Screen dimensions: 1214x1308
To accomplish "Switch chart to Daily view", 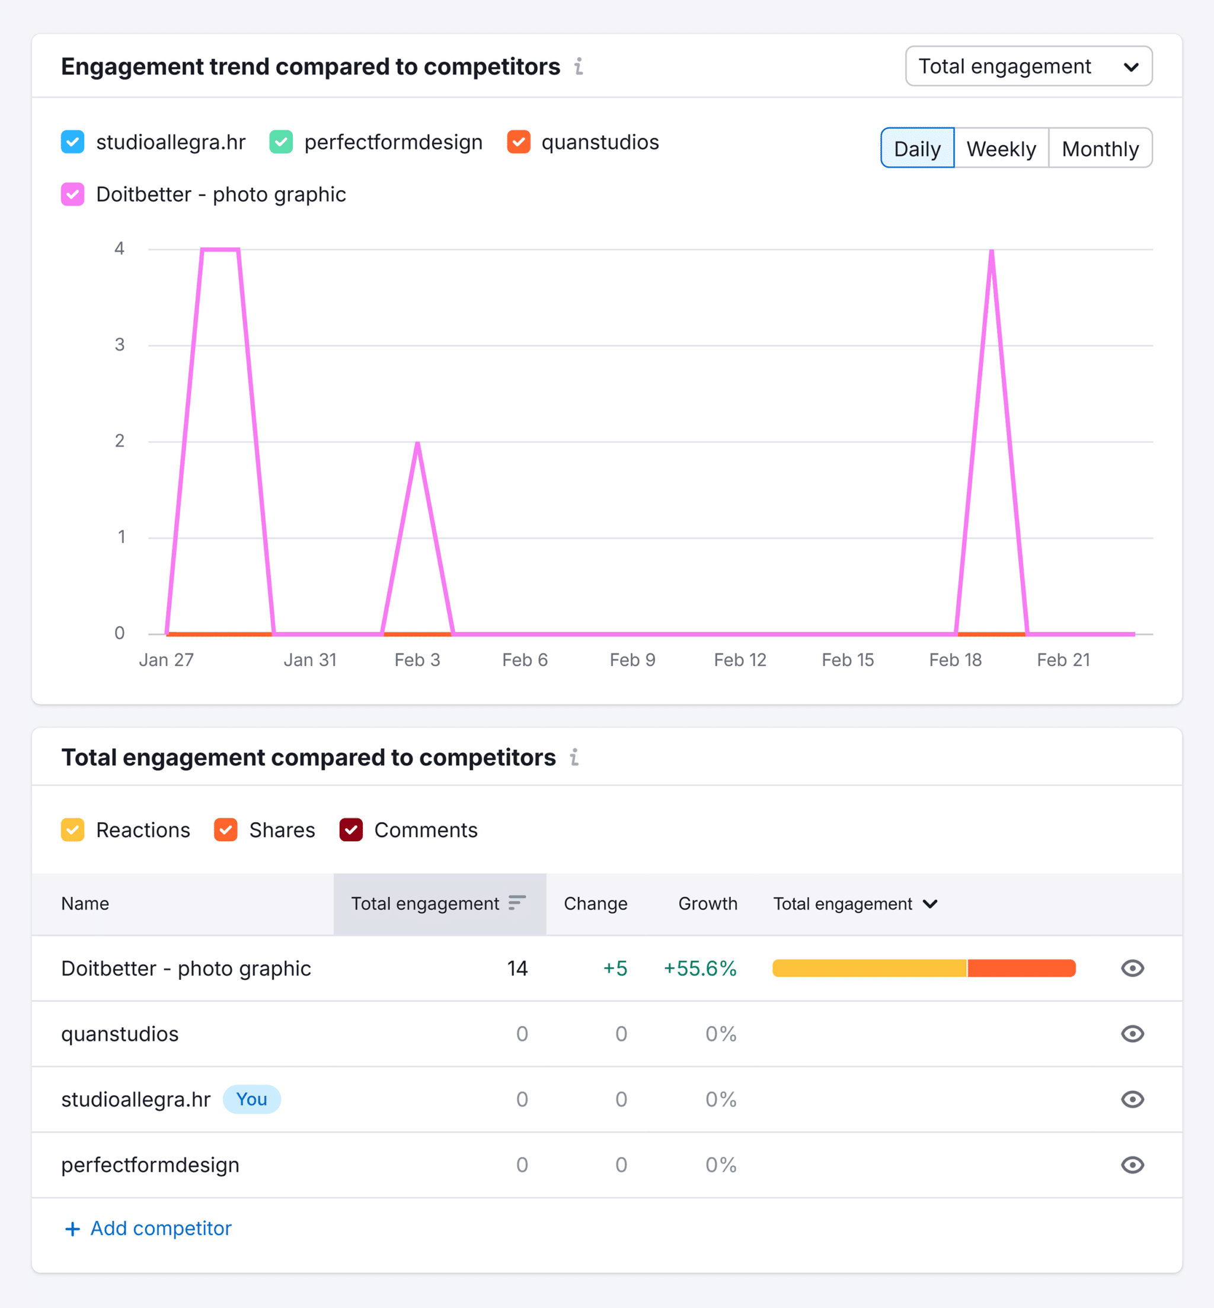I will point(917,149).
